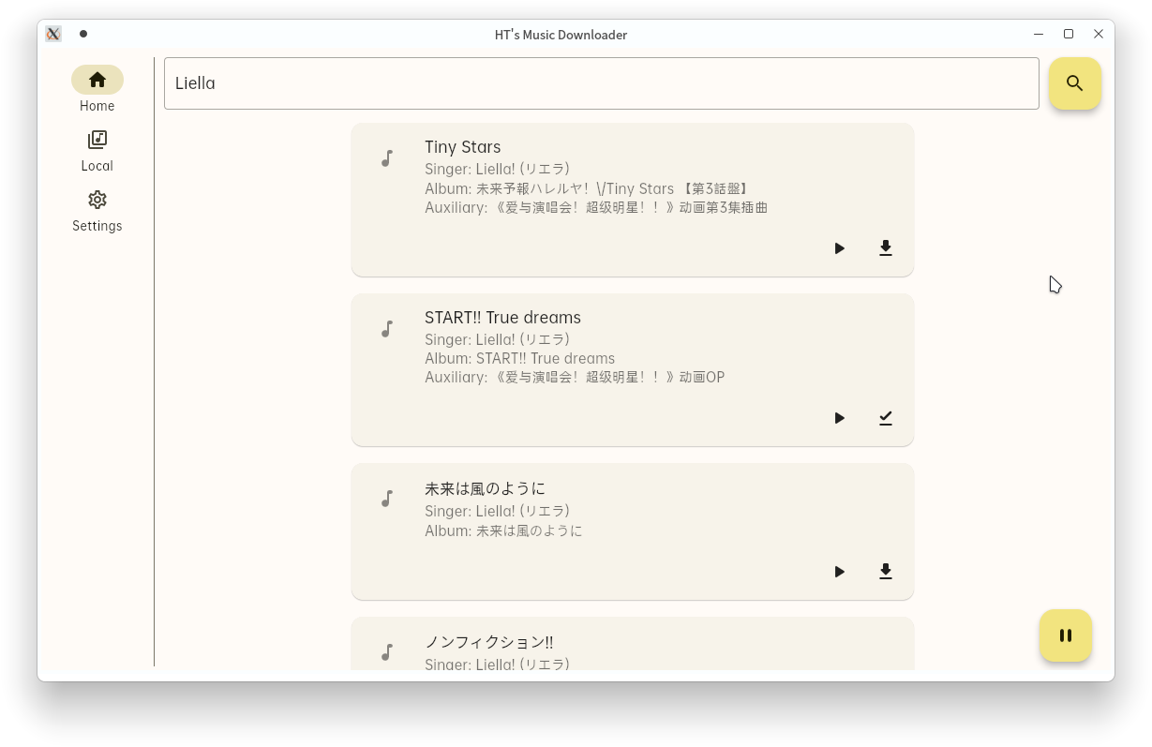This screenshot has width=1152, height=747.
Task: Maximize the HT's Music Downloader window
Action: click(x=1068, y=34)
